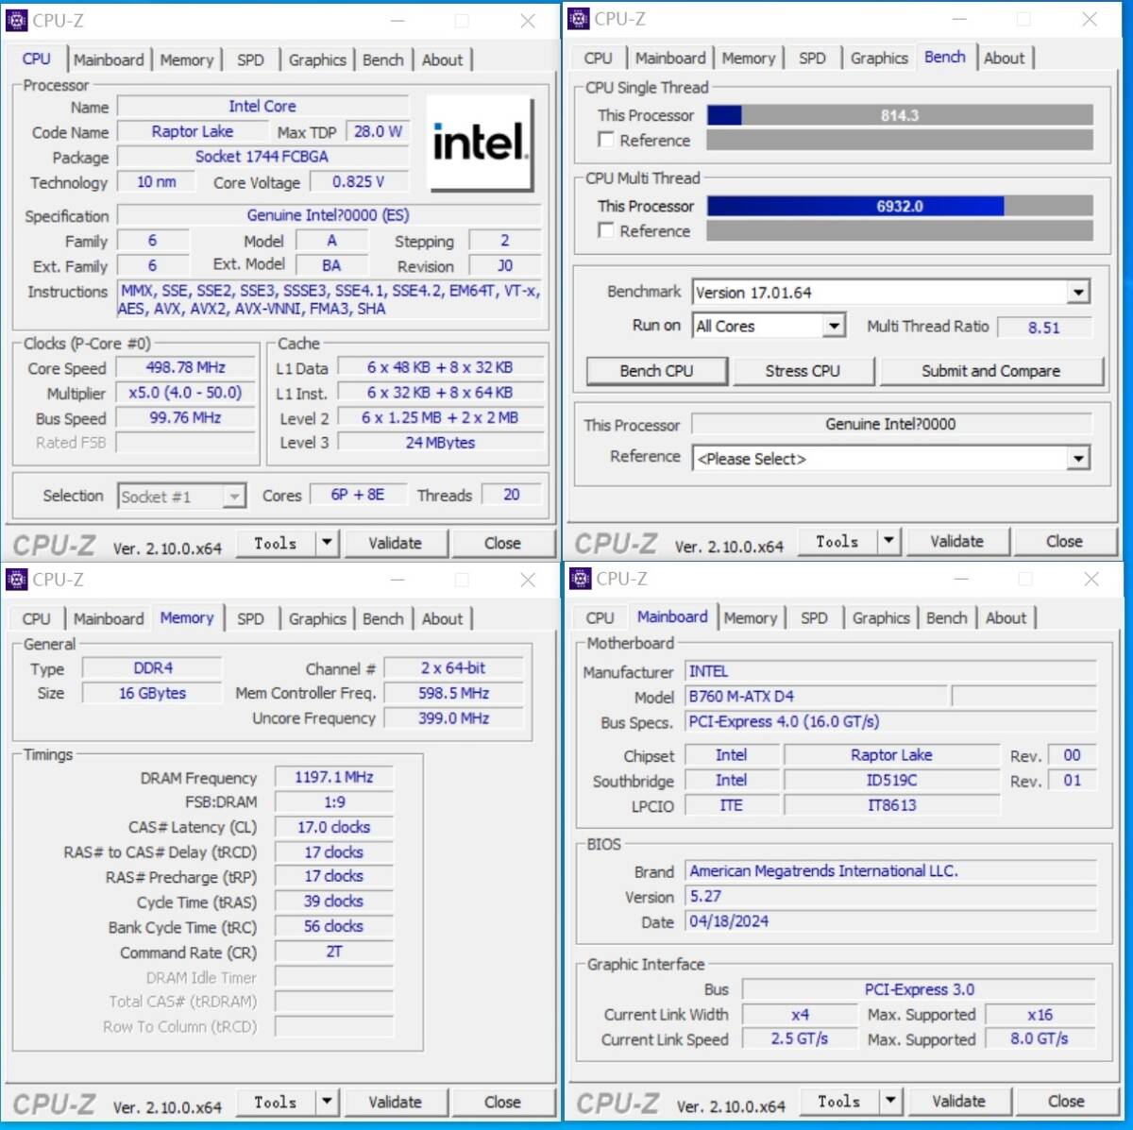Open the Reference <Please Select> dropdown
The height and width of the screenshot is (1130, 1133).
click(x=1078, y=459)
